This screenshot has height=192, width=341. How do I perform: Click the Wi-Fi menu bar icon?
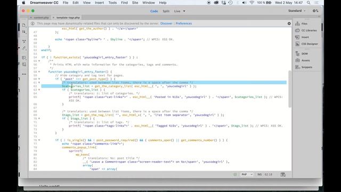[x=251, y=3]
